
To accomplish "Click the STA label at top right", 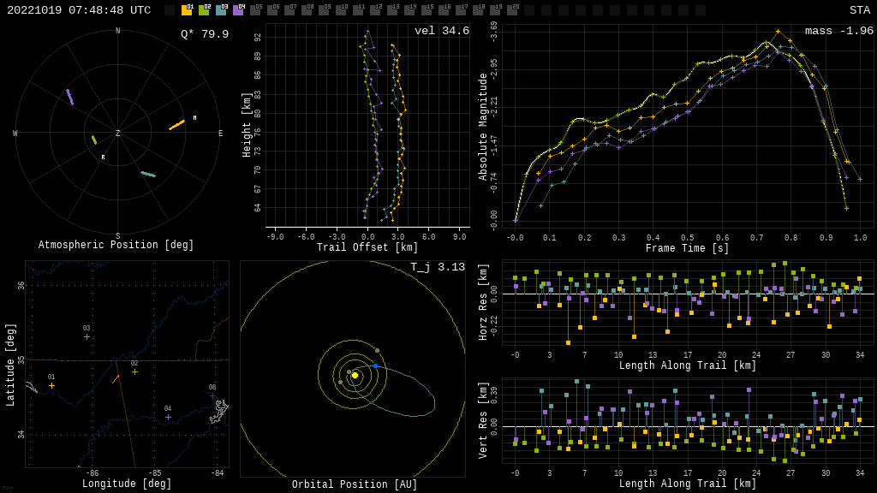I will click(x=859, y=10).
